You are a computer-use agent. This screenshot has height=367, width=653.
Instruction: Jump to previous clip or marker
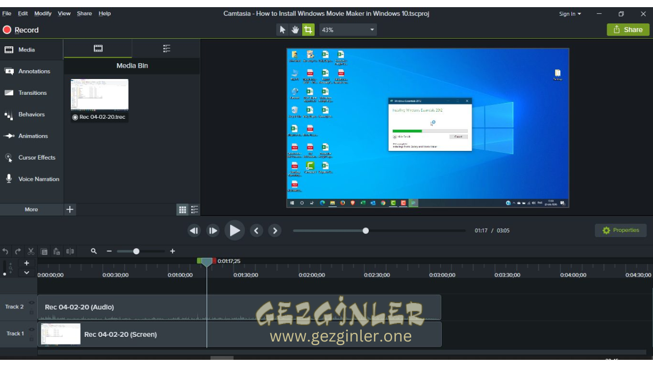pos(257,231)
